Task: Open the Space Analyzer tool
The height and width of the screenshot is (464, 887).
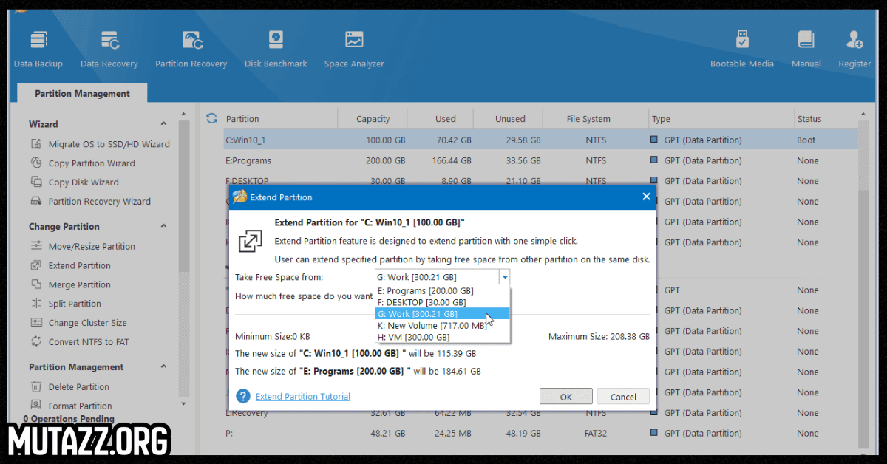Action: coord(354,46)
